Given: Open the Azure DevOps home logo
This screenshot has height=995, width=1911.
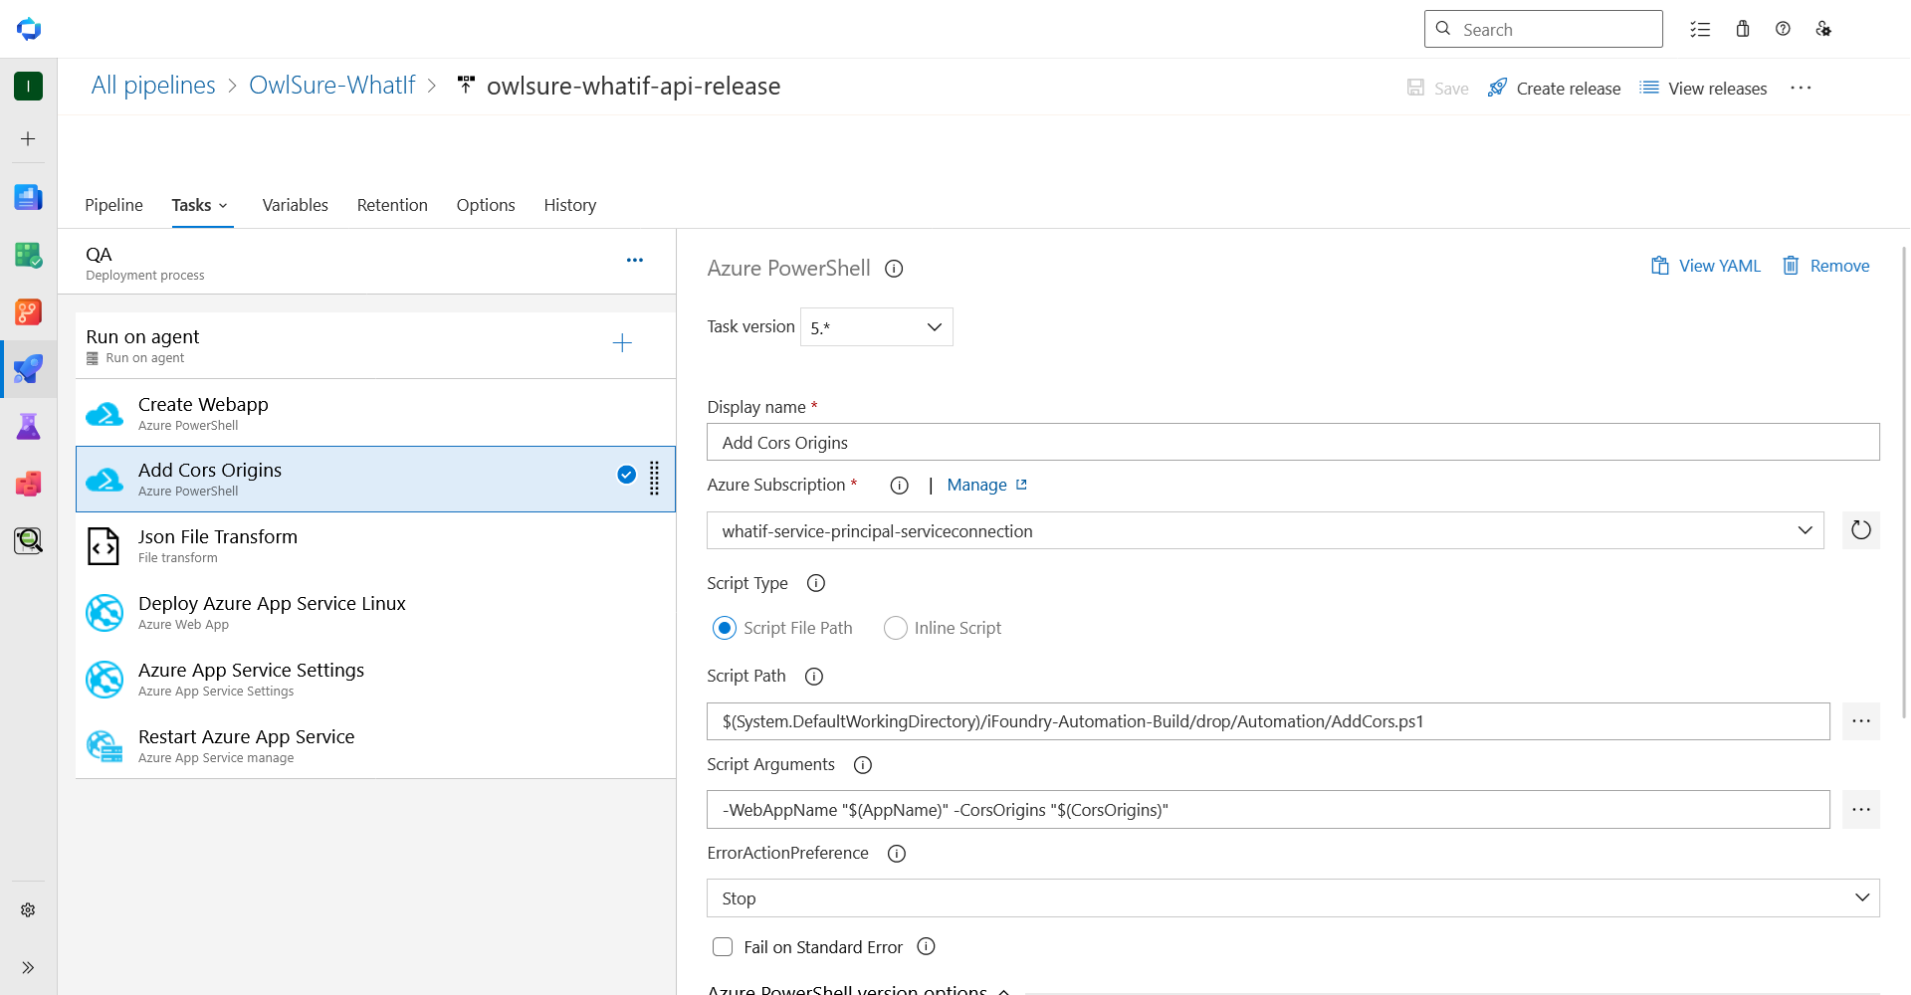Looking at the screenshot, I should pyautogui.click(x=29, y=29).
